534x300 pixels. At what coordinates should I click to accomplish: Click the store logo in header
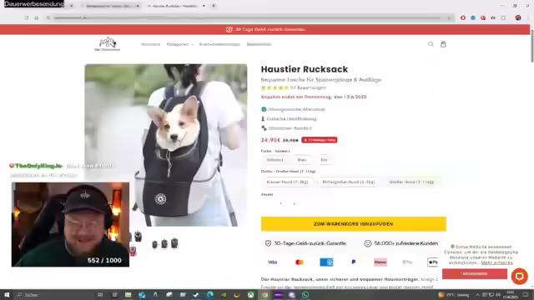click(108, 44)
